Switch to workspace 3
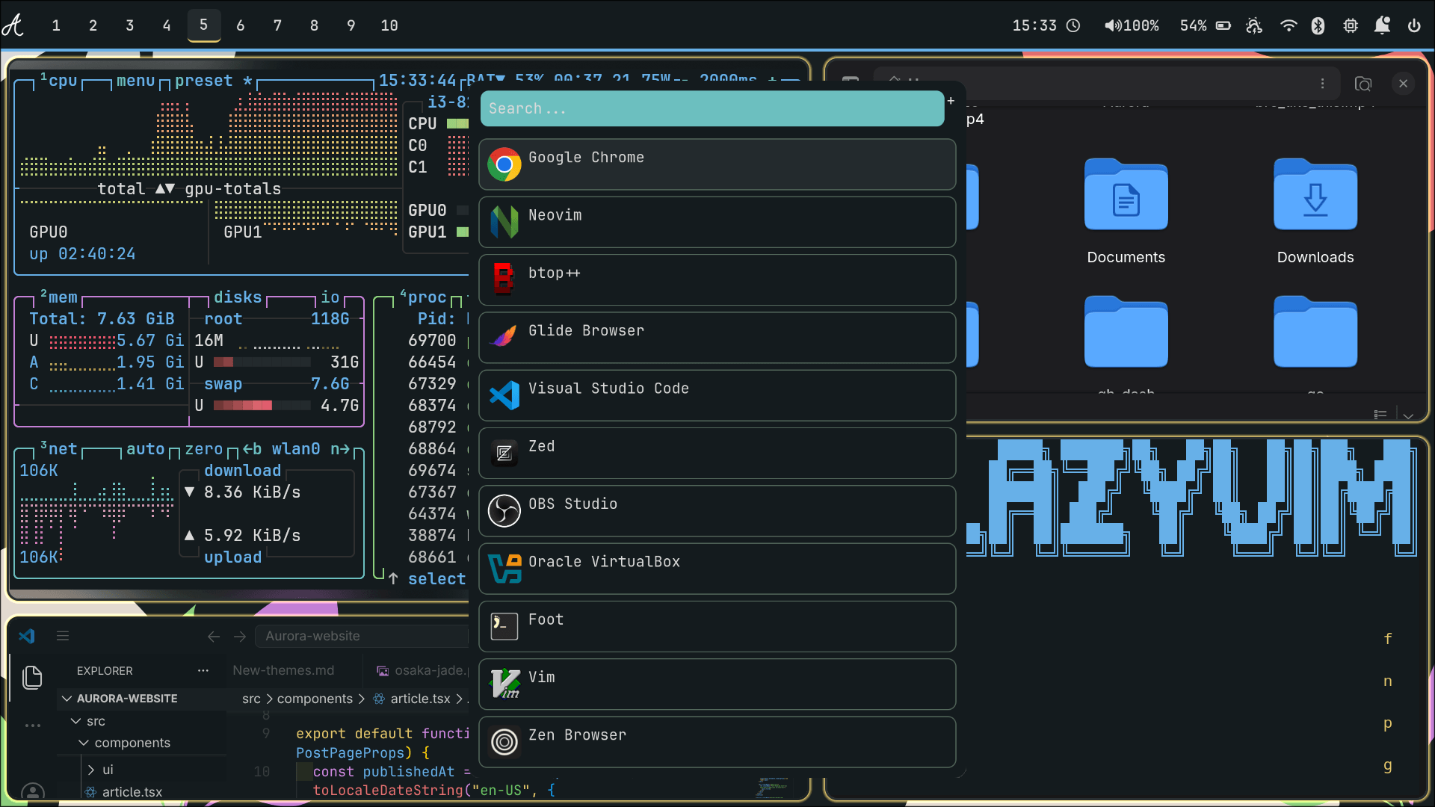This screenshot has width=1435, height=807. [129, 25]
